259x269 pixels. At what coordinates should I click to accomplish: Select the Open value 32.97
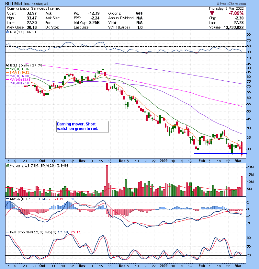[32, 13]
